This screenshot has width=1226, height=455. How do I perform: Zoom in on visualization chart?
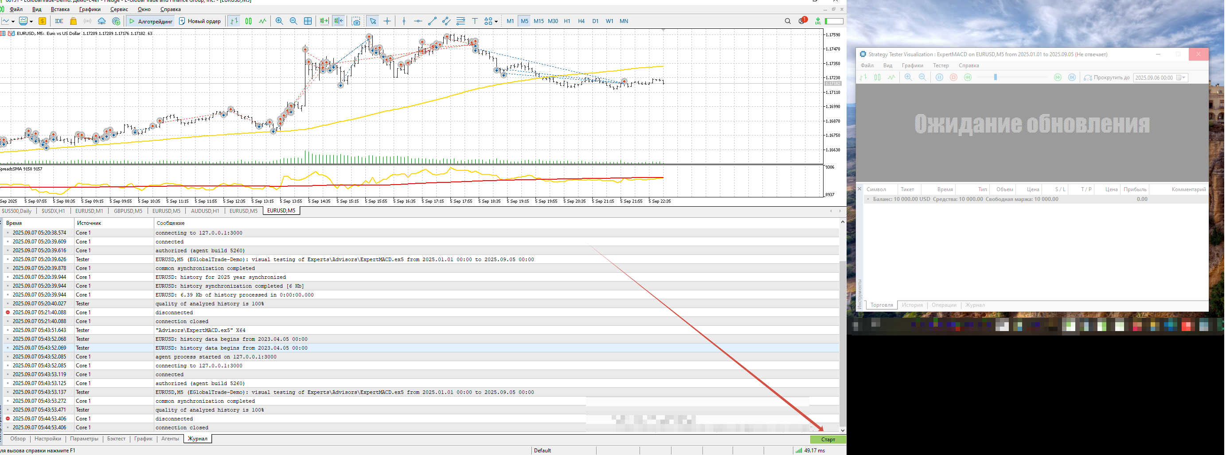pyautogui.click(x=909, y=77)
